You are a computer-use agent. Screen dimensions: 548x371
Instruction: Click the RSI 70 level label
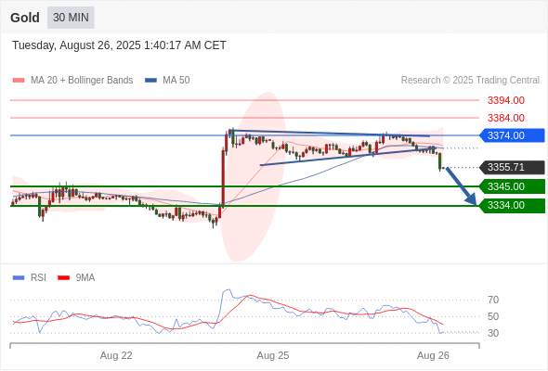pos(493,300)
